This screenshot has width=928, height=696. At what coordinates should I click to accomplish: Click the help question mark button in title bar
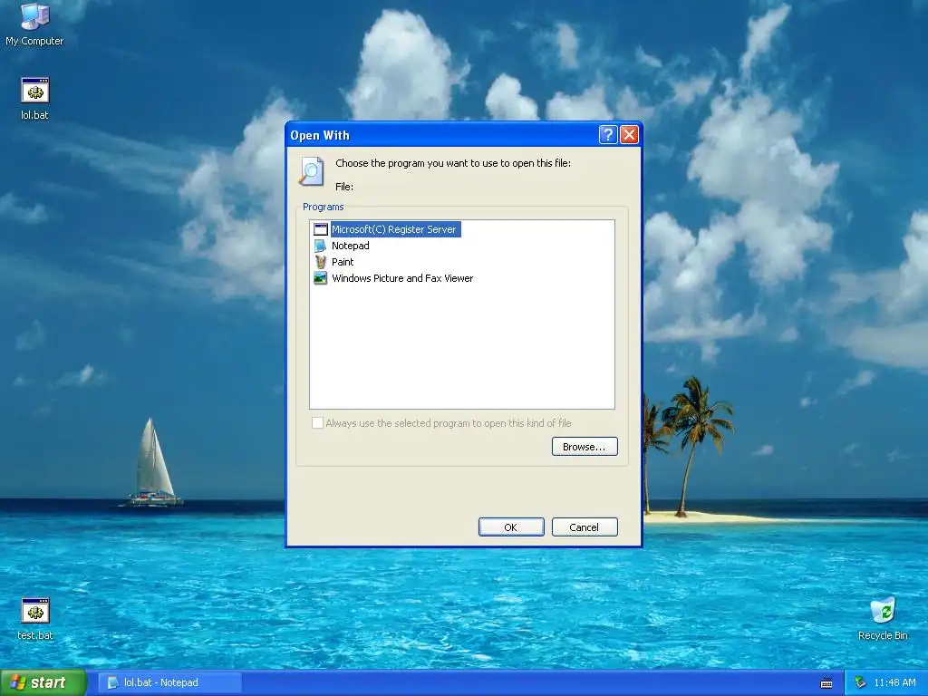tap(608, 135)
